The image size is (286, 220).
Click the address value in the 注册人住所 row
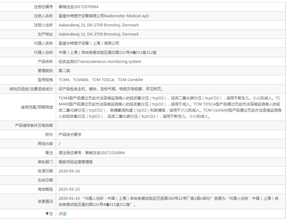[x=99, y=25]
